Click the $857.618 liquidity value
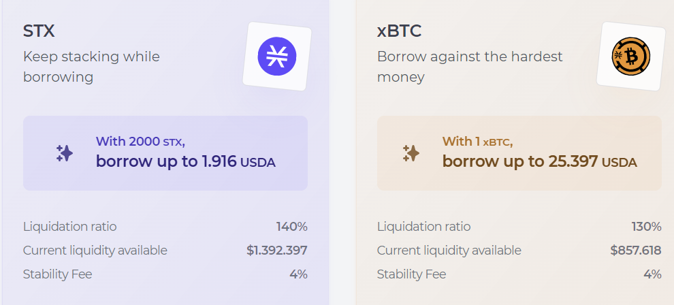 click(635, 251)
